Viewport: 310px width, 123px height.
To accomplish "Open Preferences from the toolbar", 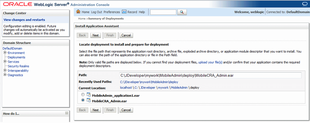I will 112,12.
